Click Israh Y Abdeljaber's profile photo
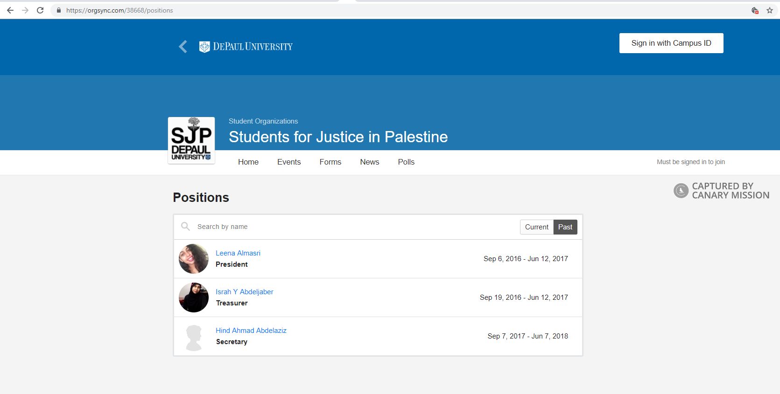The width and height of the screenshot is (780, 394). coord(193,297)
